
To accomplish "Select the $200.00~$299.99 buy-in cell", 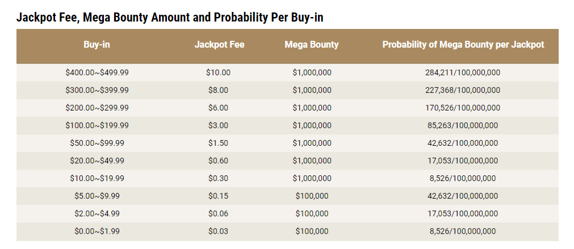I will 97,108.
